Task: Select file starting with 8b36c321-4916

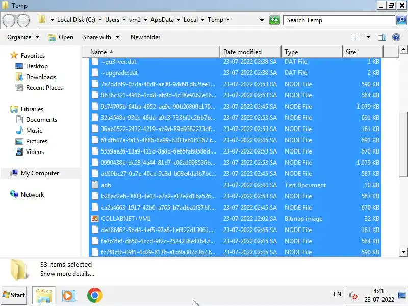Action: tap(159, 95)
